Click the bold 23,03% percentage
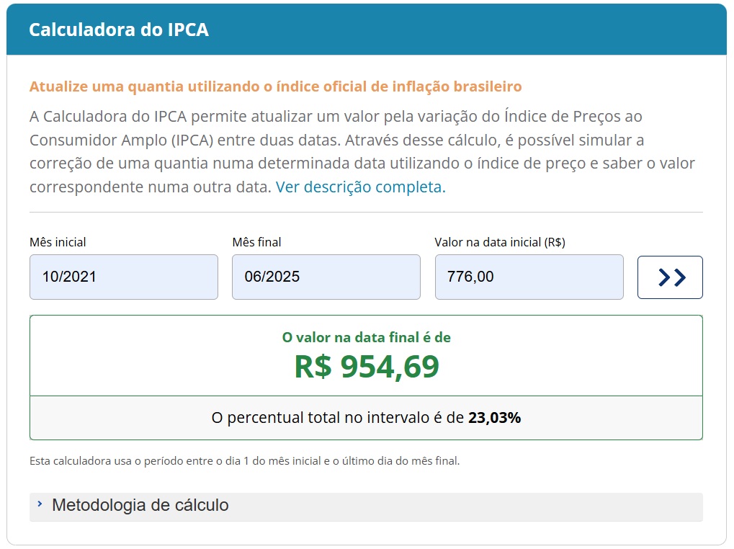This screenshot has width=734, height=549. coord(494,417)
